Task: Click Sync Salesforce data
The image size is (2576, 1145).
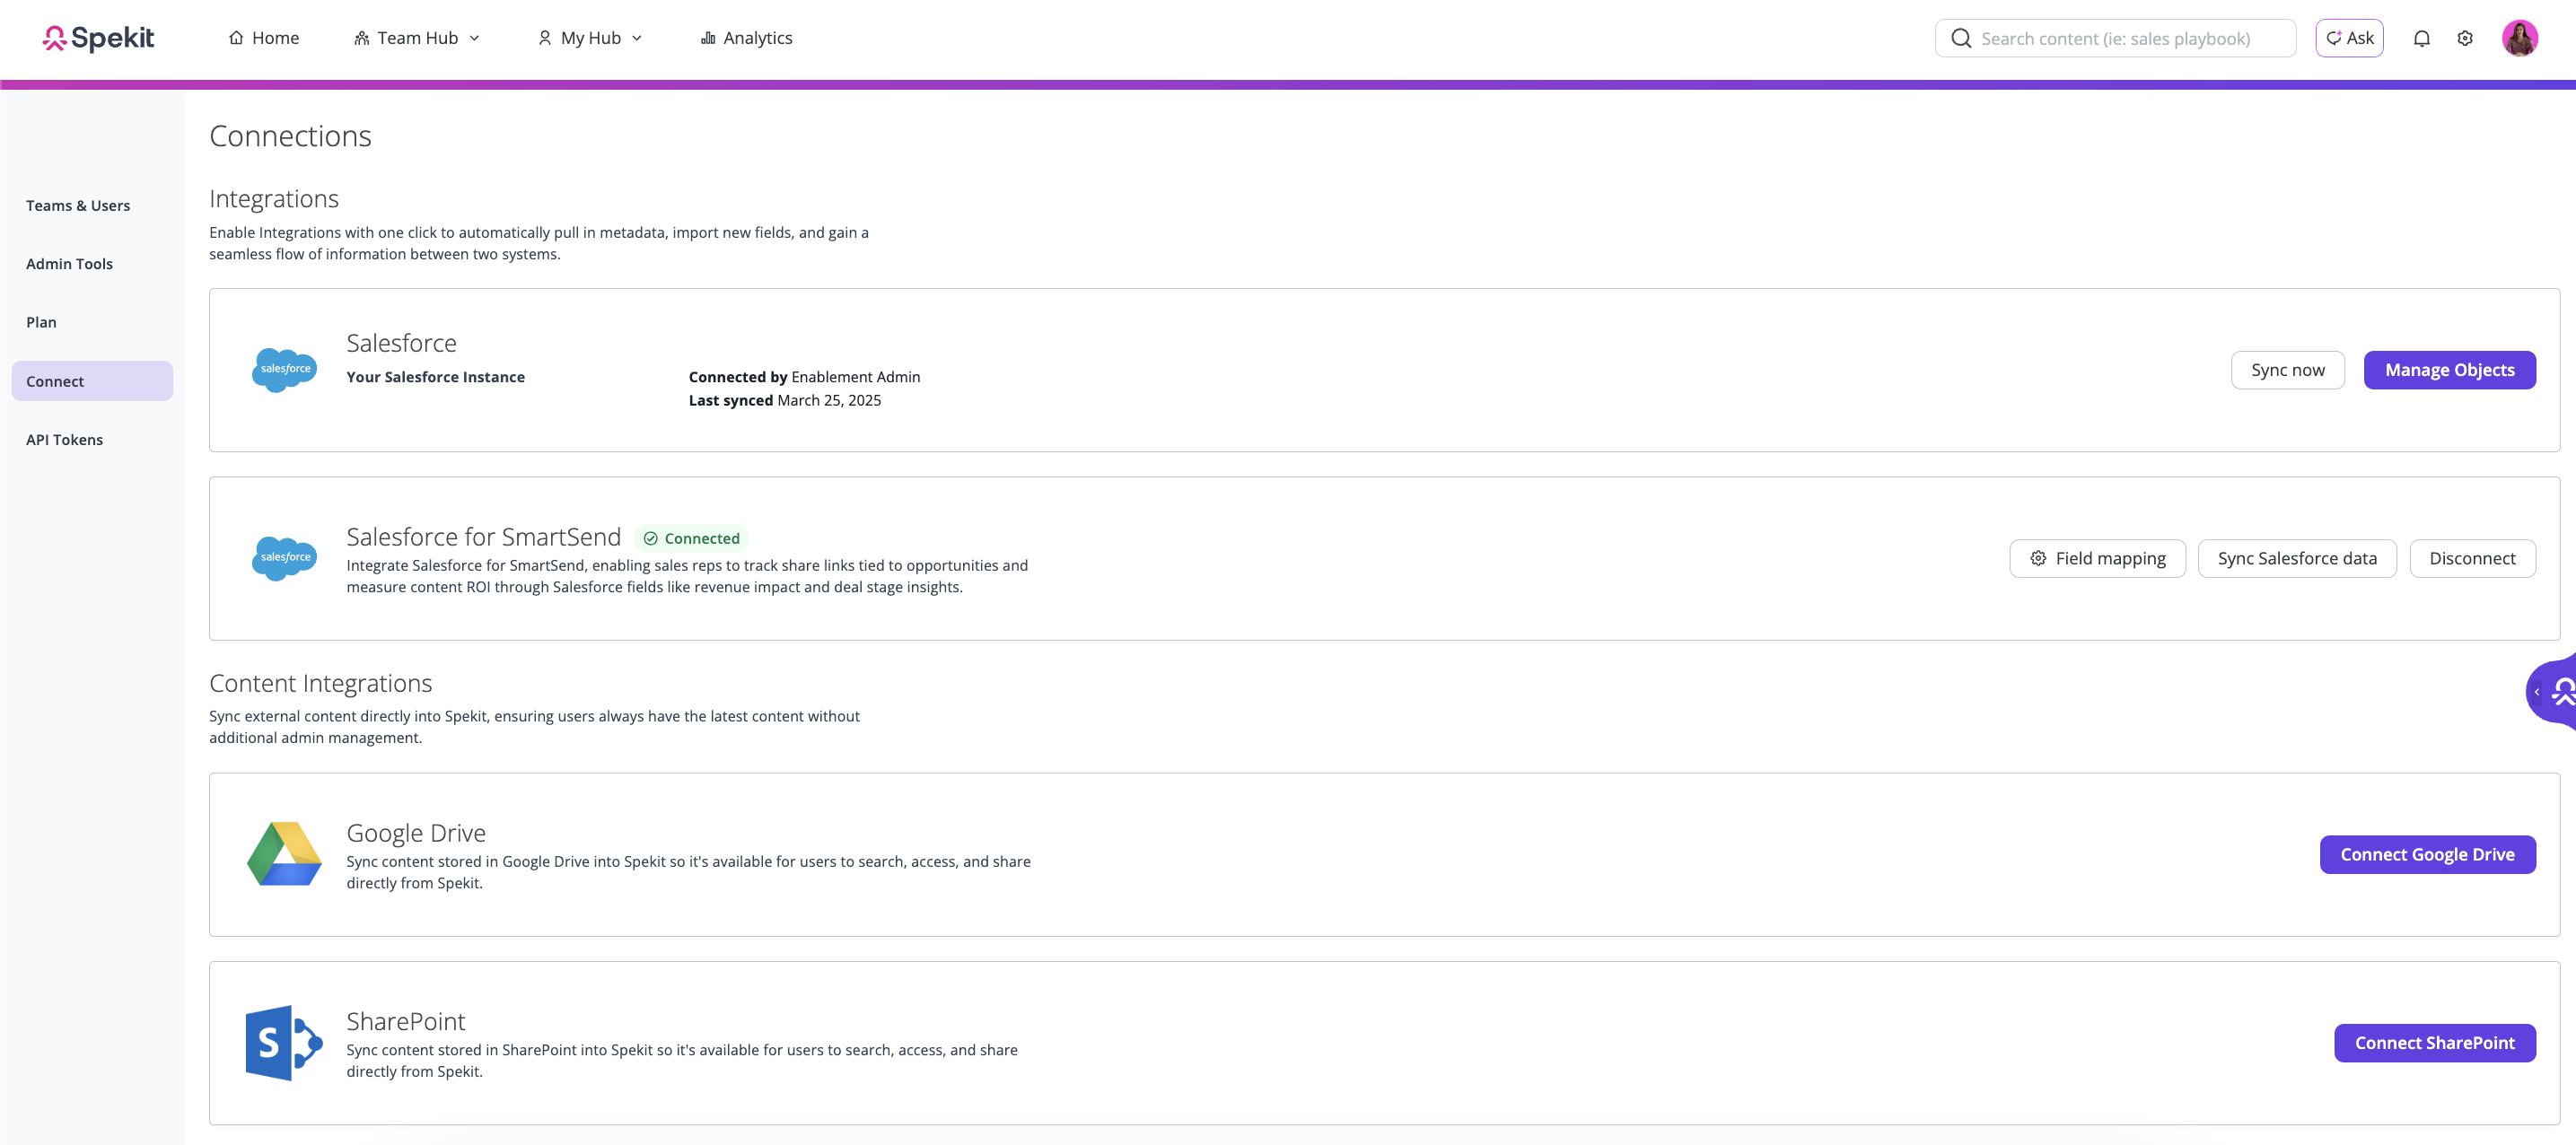Action: [x=2297, y=558]
